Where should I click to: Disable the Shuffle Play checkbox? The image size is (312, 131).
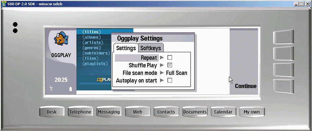pos(169,65)
